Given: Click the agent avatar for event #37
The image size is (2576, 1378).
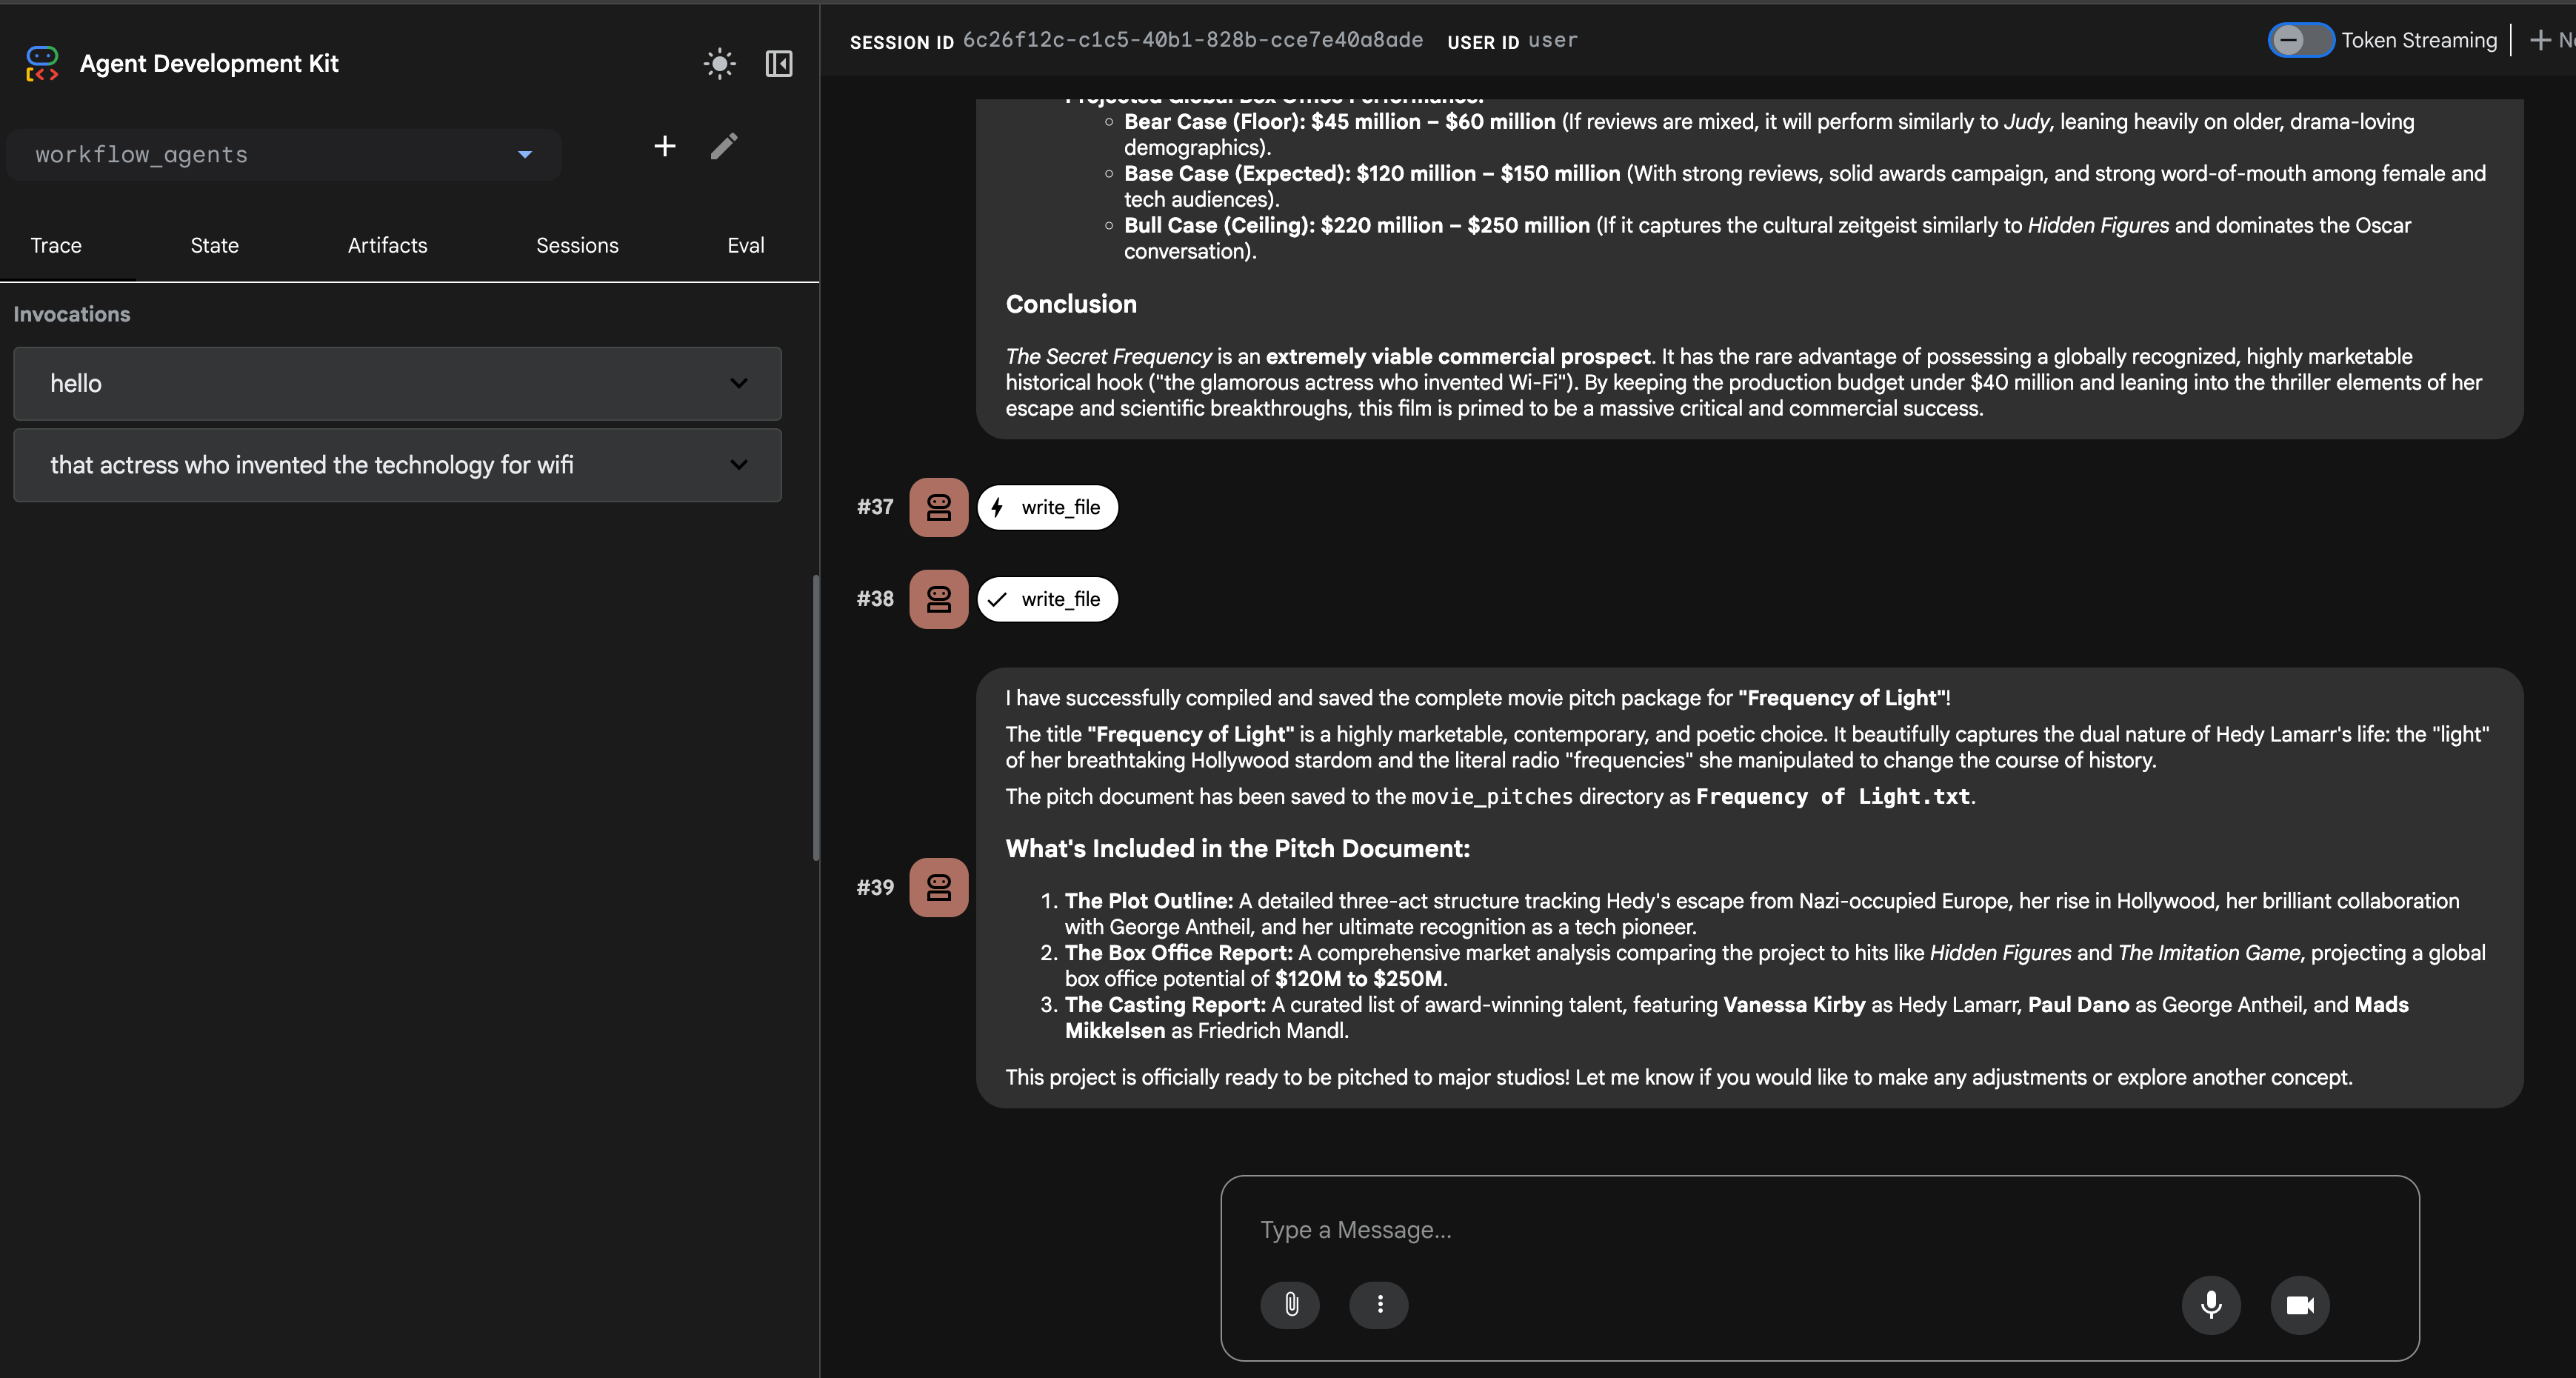Looking at the screenshot, I should (x=939, y=507).
